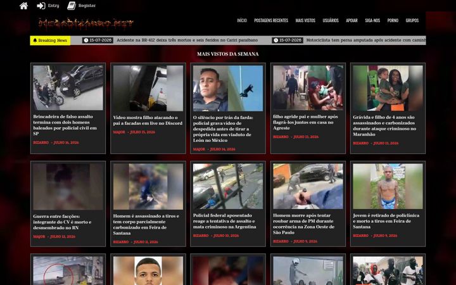Click thumbnail above 'Homem morre após tentar' card

point(308,186)
